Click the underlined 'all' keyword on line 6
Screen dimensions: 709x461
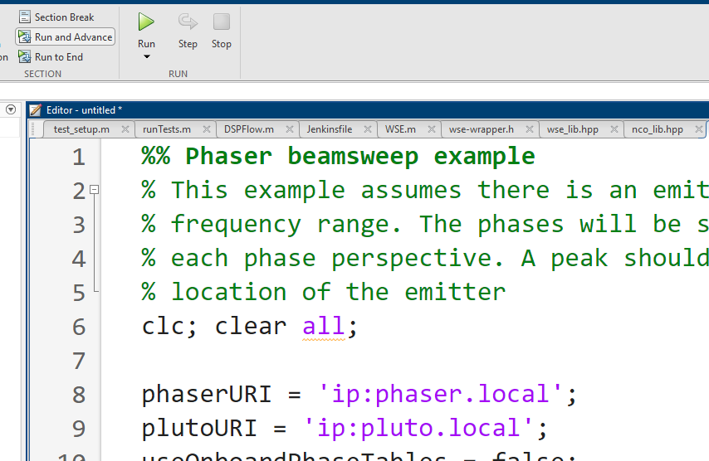[323, 326]
